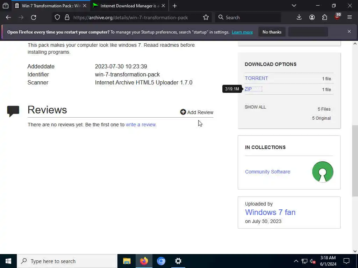Open the tracking protection shield icon

pyautogui.click(x=57, y=17)
